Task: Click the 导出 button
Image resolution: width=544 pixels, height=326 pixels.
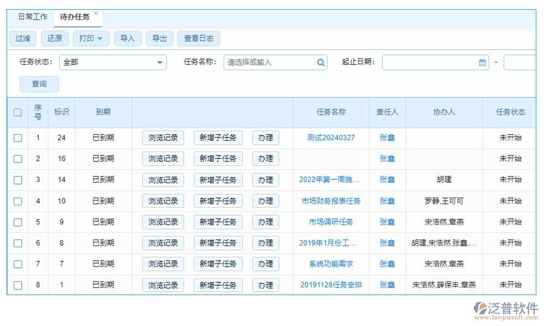Action: 160,38
